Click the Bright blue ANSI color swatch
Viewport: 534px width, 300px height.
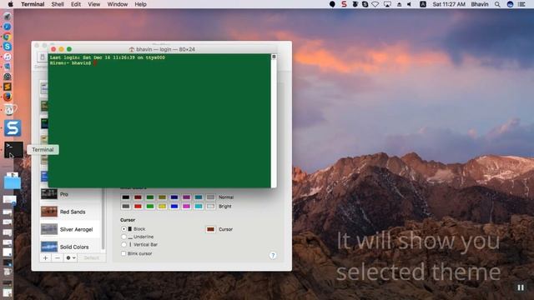tap(174, 207)
